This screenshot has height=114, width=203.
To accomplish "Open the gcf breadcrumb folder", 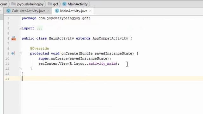I will 56,4.
